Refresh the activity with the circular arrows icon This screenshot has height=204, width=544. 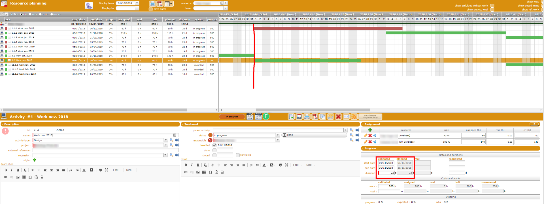330,117
